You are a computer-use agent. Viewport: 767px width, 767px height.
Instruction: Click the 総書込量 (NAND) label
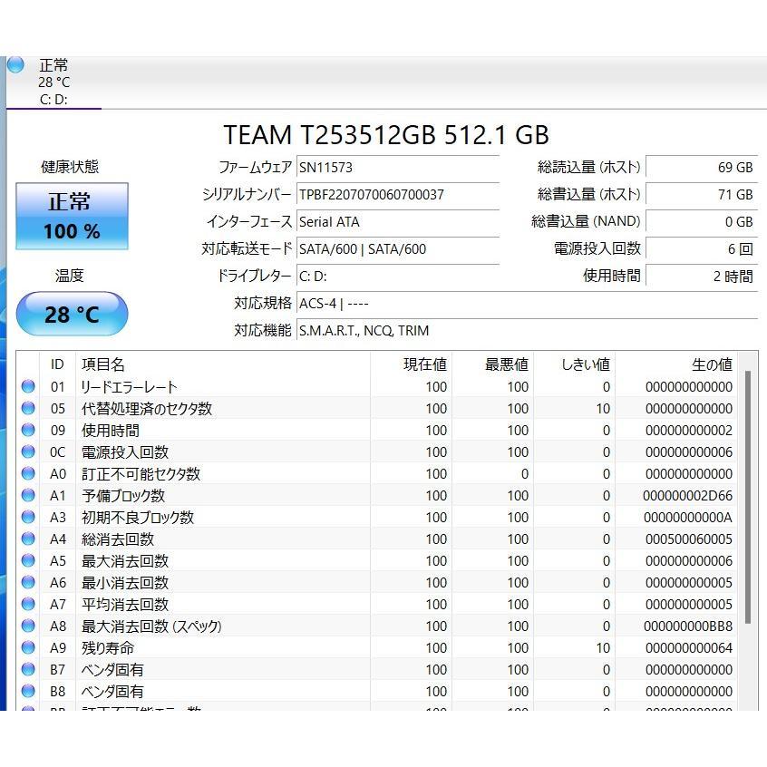(586, 221)
